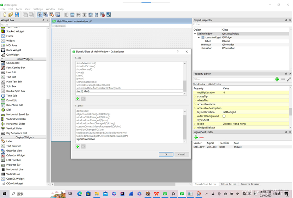Screen dimensions: 293x198
Task: Add a dynamic property in Property Editor
Action: [277, 79]
